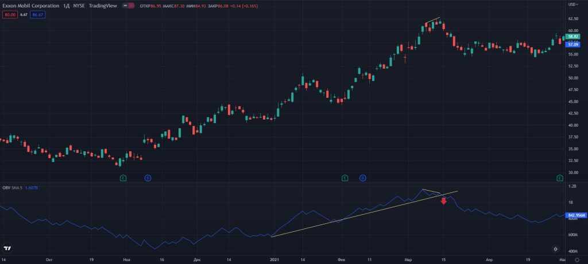Viewport: 588px width, 264px height.
Task: Click the Exxon Mobil Corporation symbol title
Action: (31, 6)
